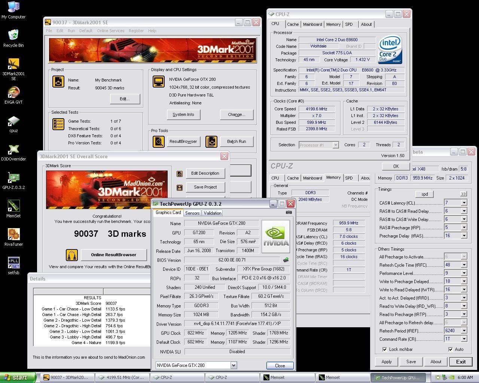Click the Change... button
This screenshot has width=479, height=383.
(237, 114)
